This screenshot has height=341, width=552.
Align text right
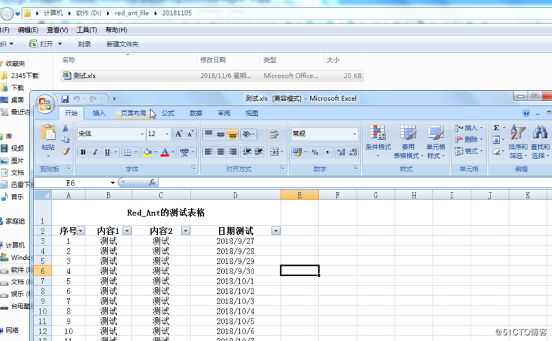(x=232, y=152)
